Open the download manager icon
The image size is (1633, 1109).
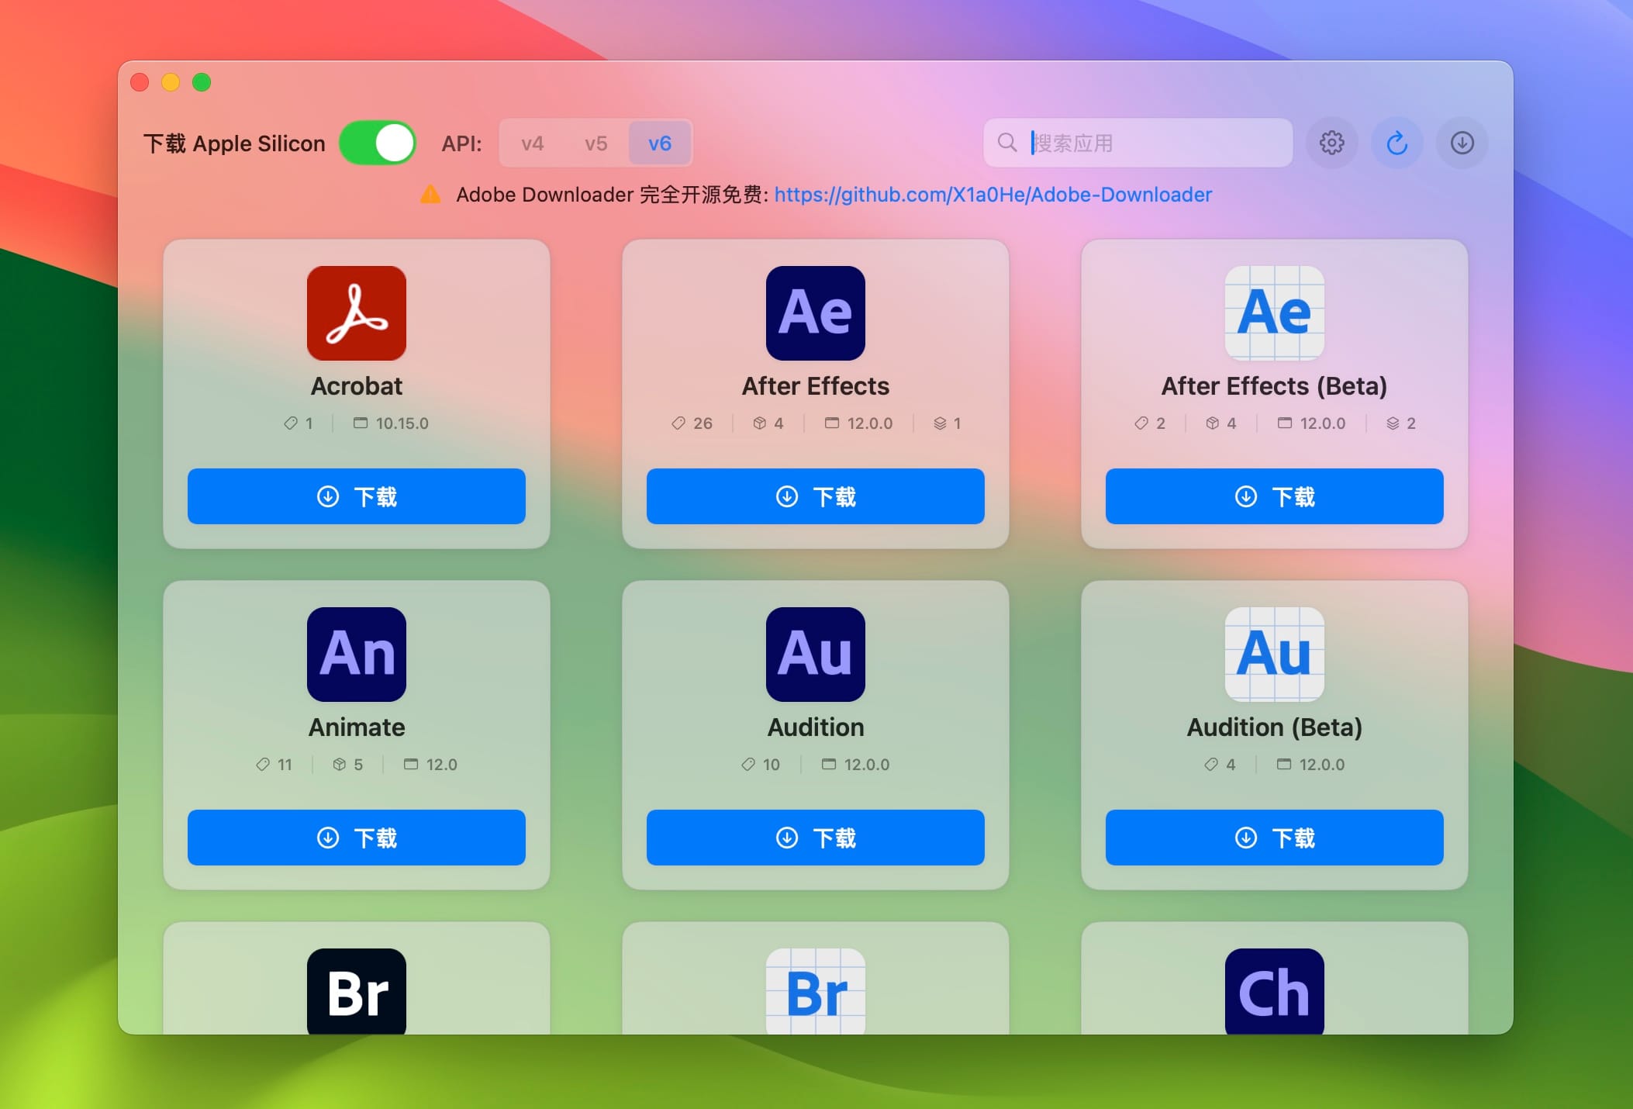click(x=1462, y=143)
